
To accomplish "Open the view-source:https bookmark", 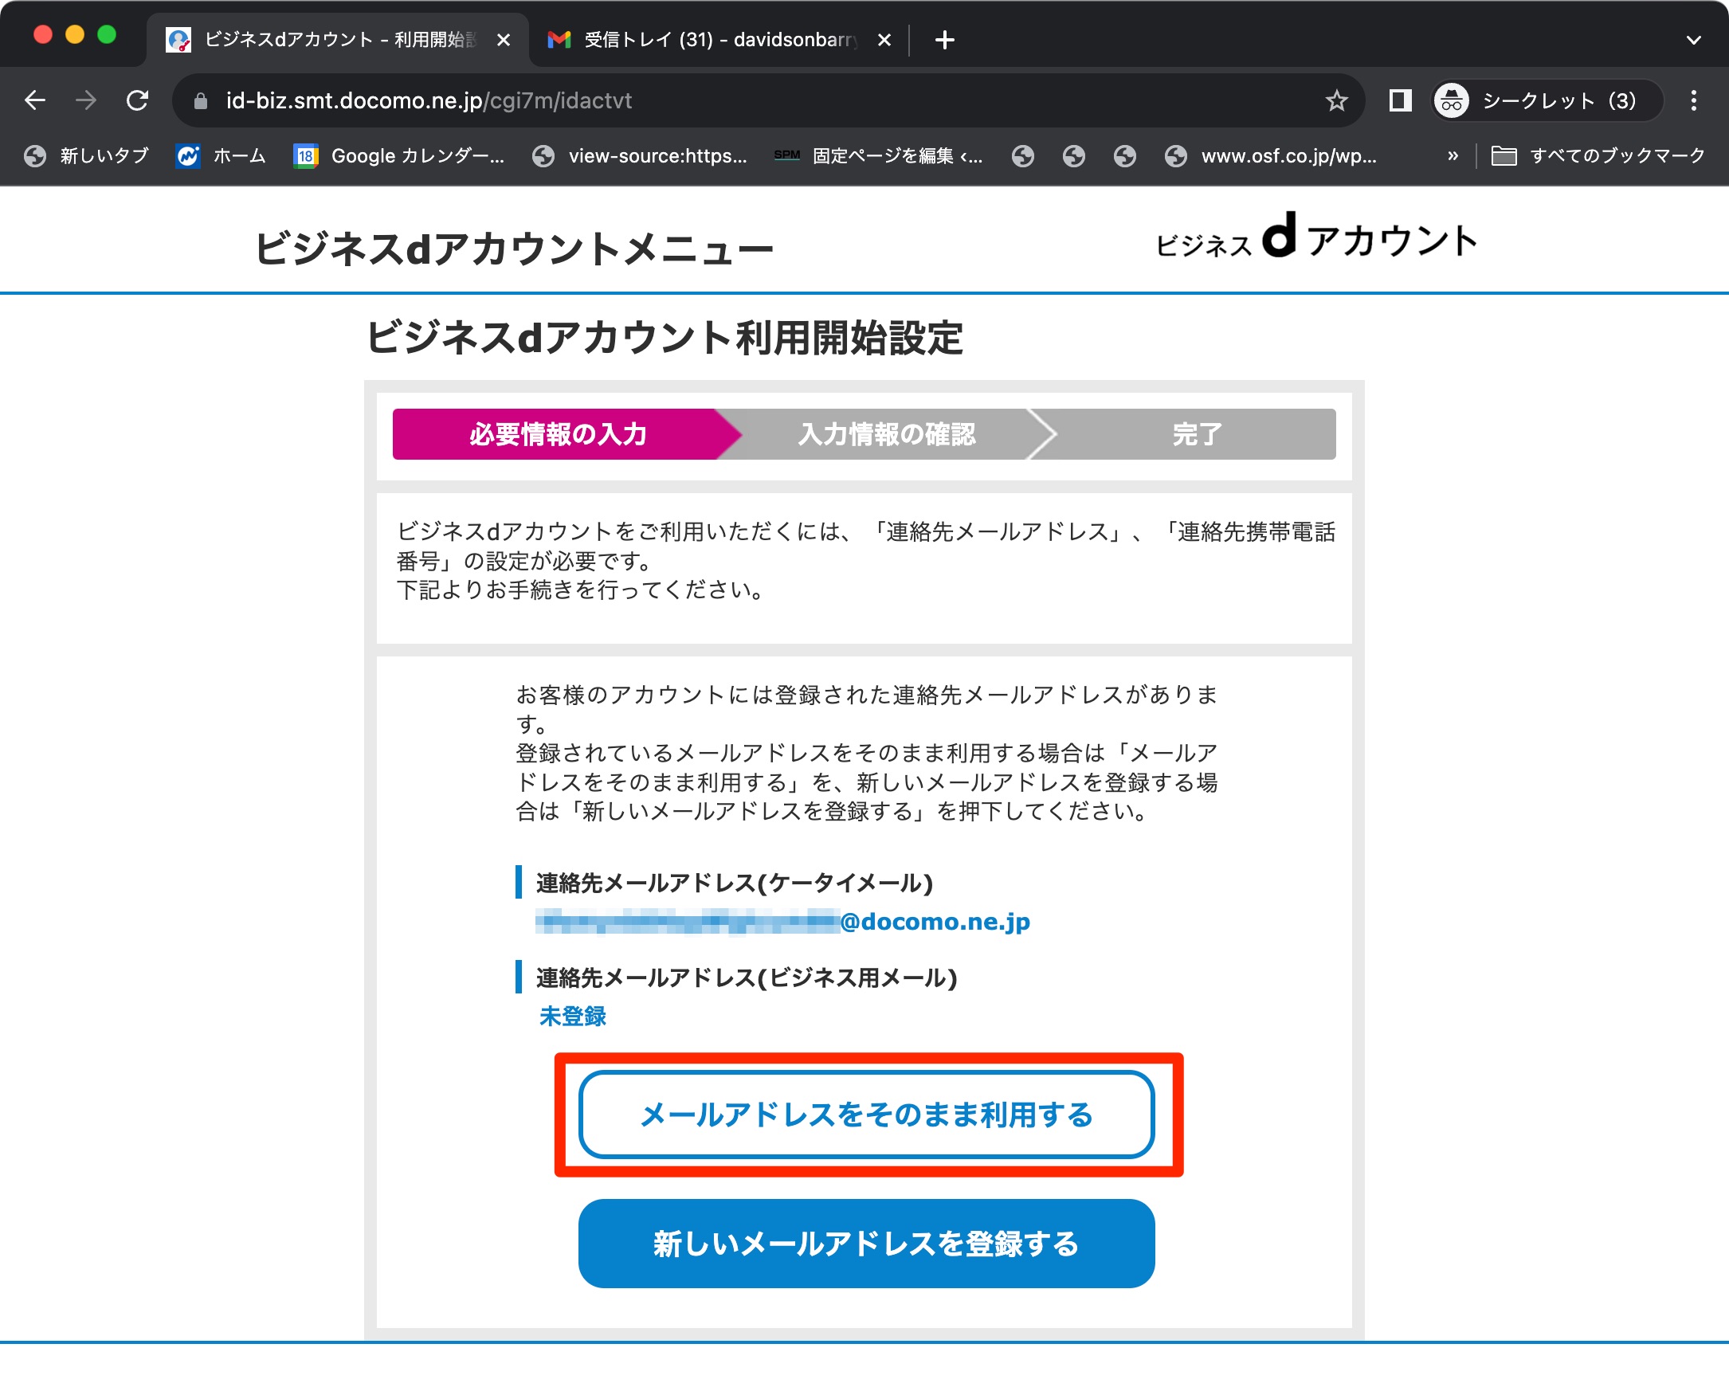I will tap(640, 155).
